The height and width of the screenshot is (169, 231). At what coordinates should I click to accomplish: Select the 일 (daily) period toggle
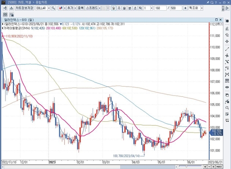click(x=114, y=8)
